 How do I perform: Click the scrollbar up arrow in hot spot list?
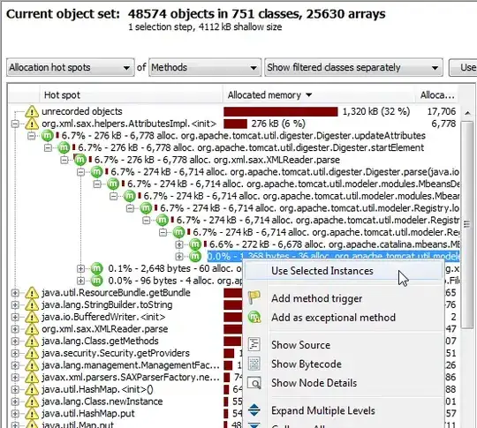(x=467, y=113)
